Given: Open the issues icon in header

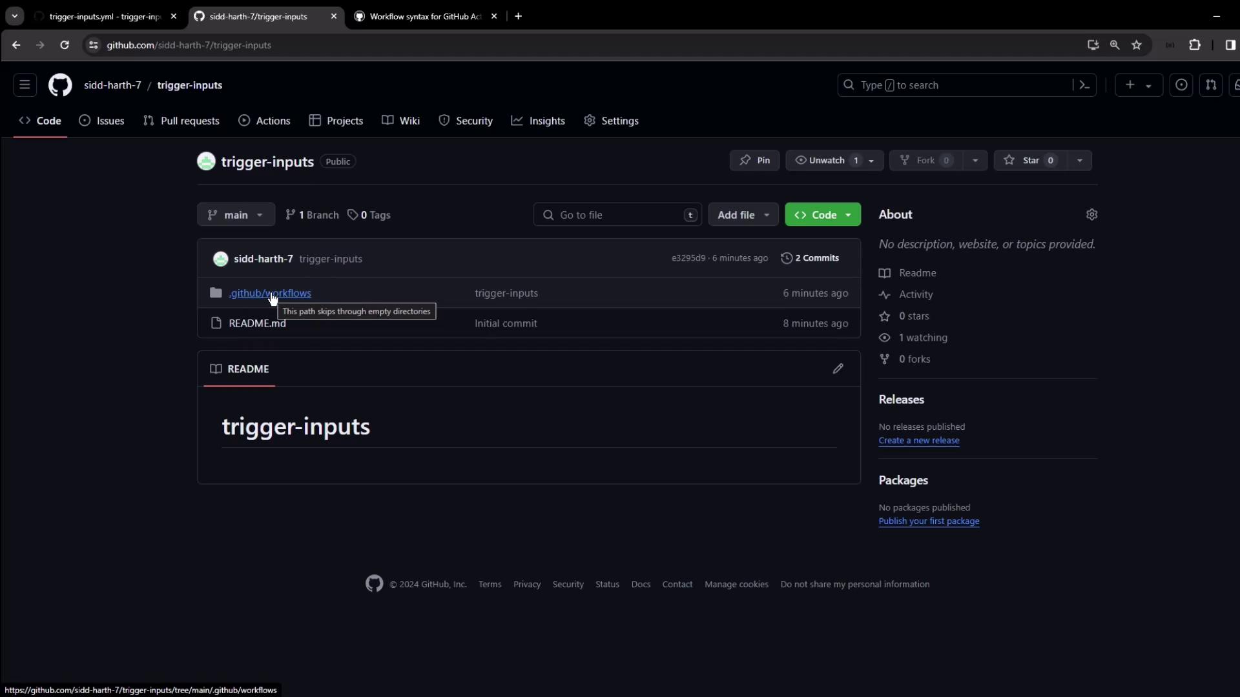Looking at the screenshot, I should pos(1181,85).
